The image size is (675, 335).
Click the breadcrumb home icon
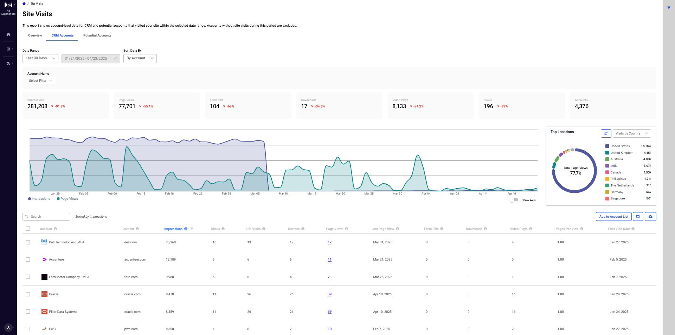coord(24,4)
